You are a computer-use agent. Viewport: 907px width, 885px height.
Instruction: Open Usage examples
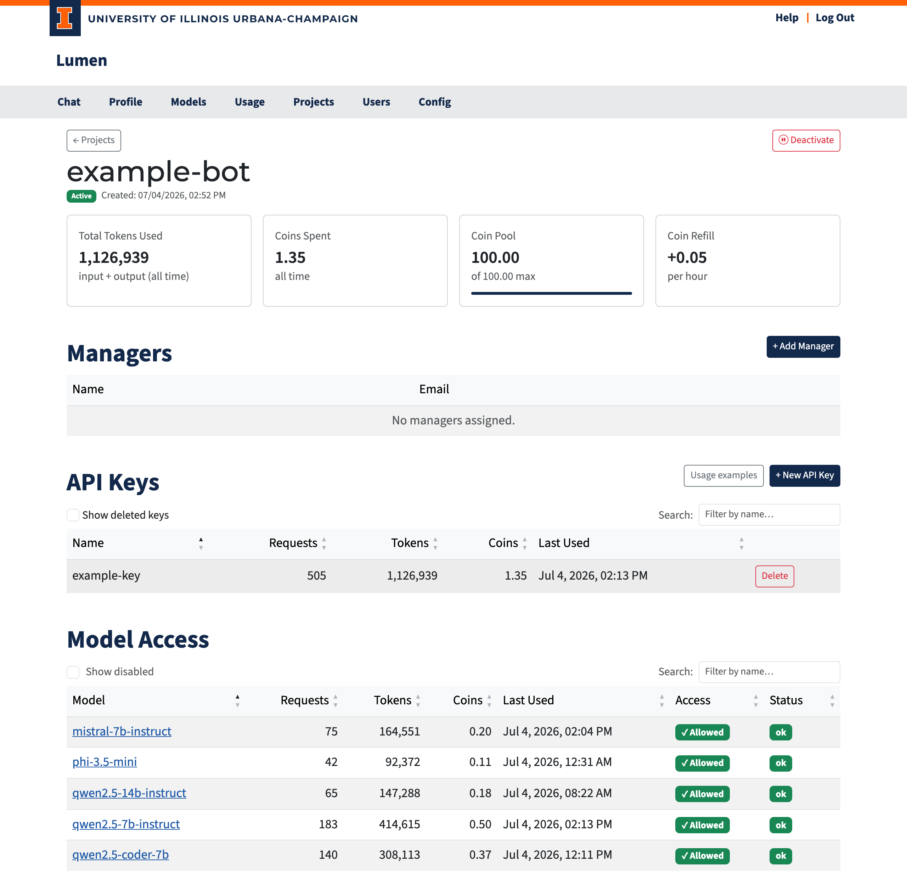(723, 475)
